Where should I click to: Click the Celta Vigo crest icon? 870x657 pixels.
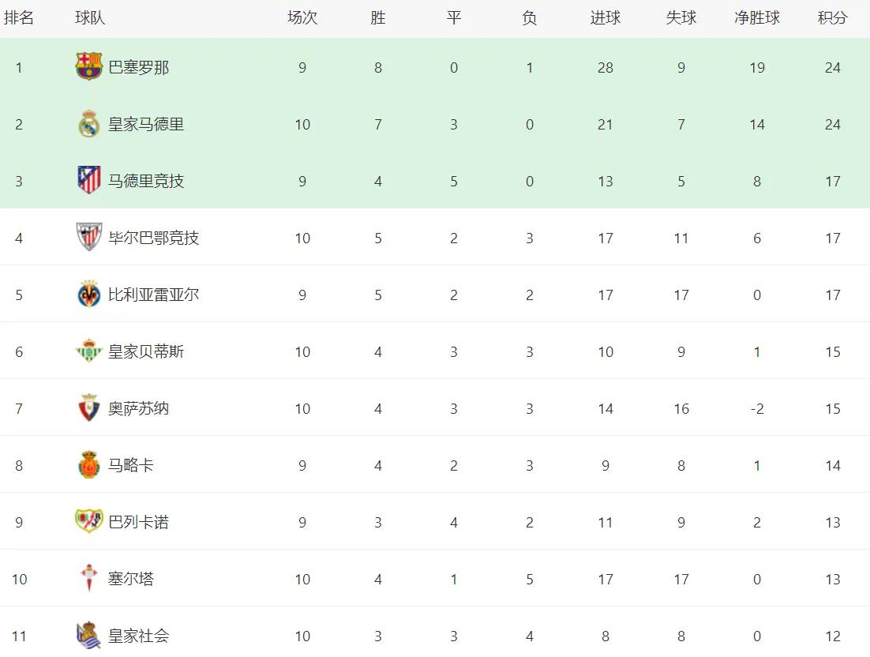[x=88, y=578]
